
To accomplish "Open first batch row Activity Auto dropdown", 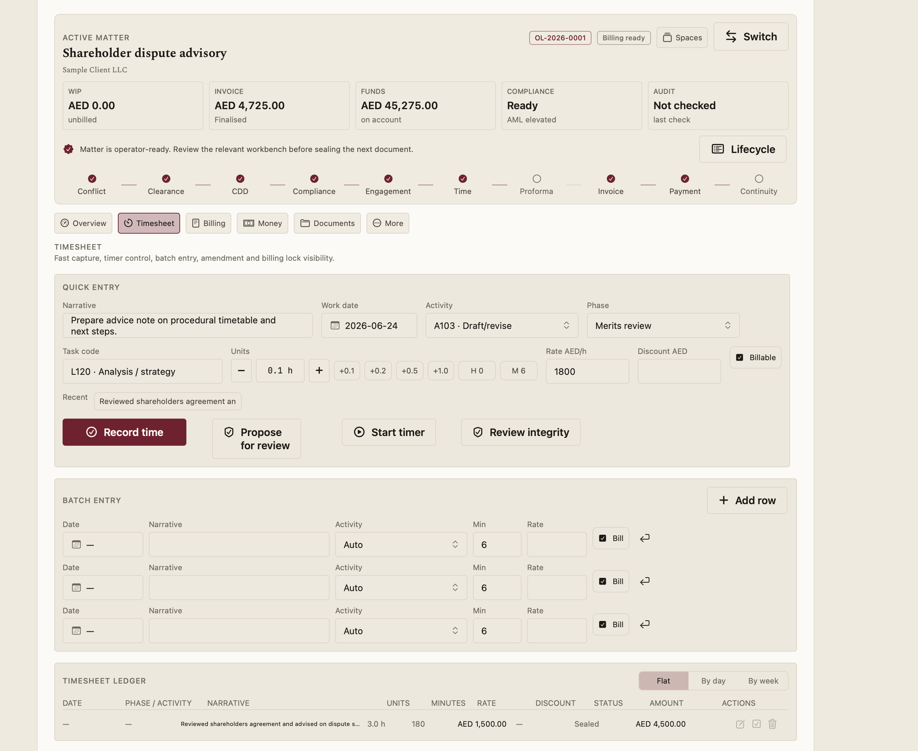I will pos(401,544).
